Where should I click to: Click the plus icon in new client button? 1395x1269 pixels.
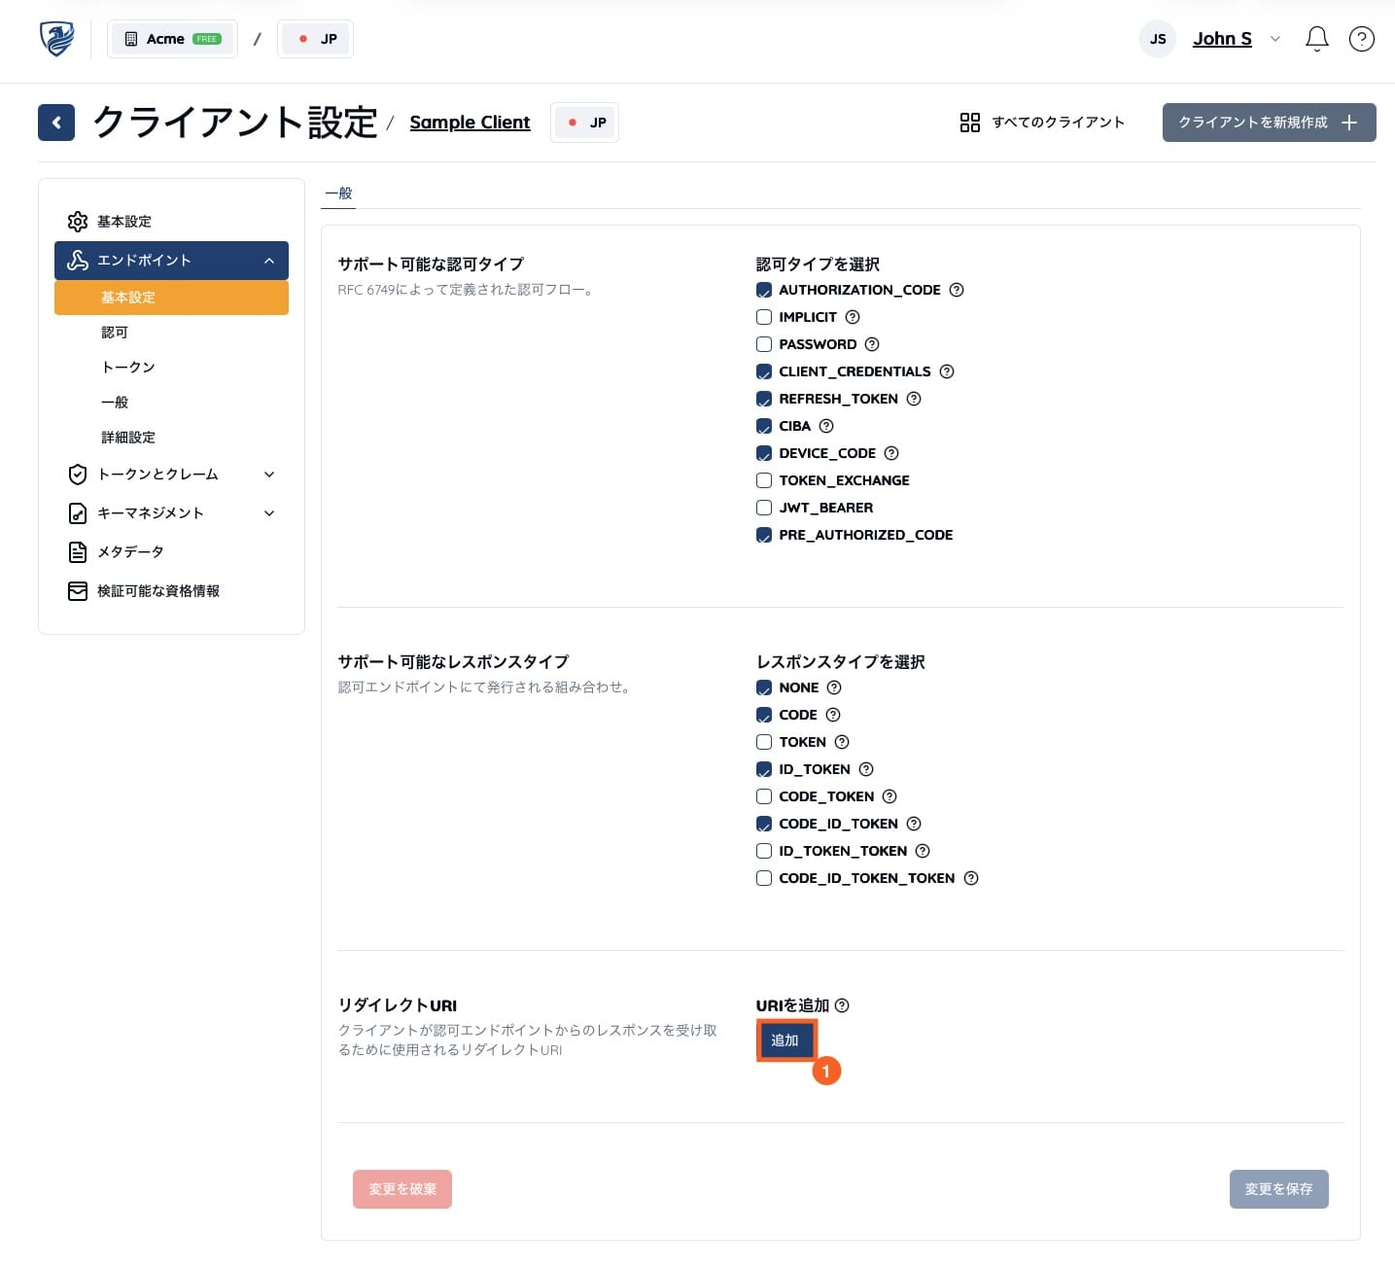coord(1348,123)
